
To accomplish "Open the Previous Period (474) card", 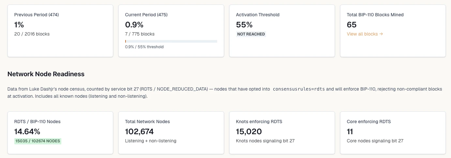I will 60,31.
